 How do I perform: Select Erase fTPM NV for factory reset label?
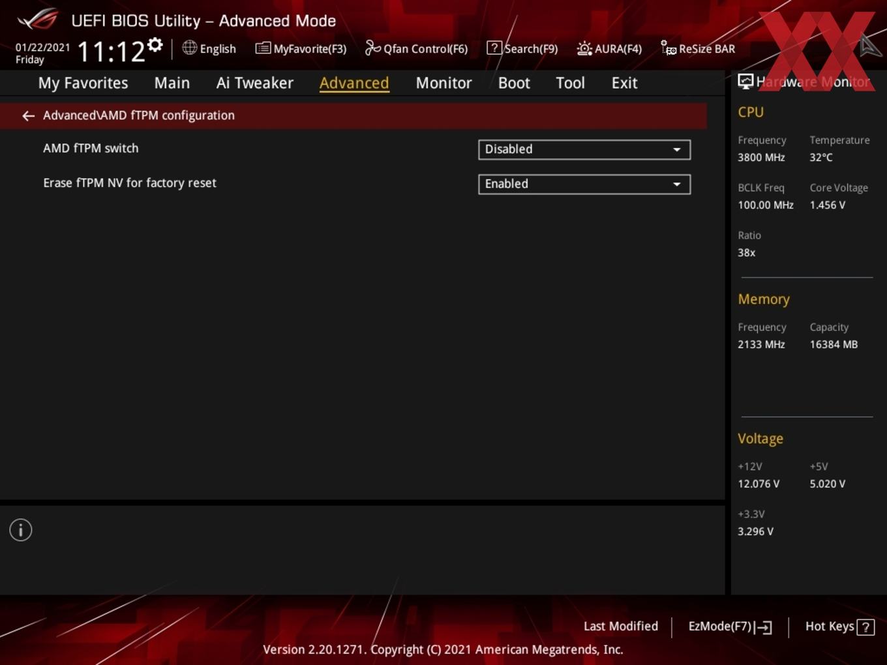(x=130, y=183)
